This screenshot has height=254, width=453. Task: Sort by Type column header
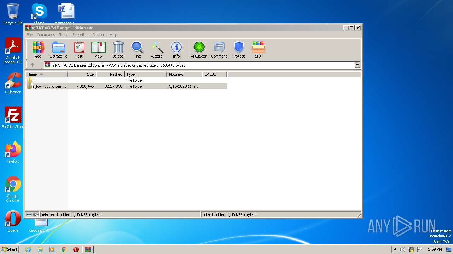point(145,74)
